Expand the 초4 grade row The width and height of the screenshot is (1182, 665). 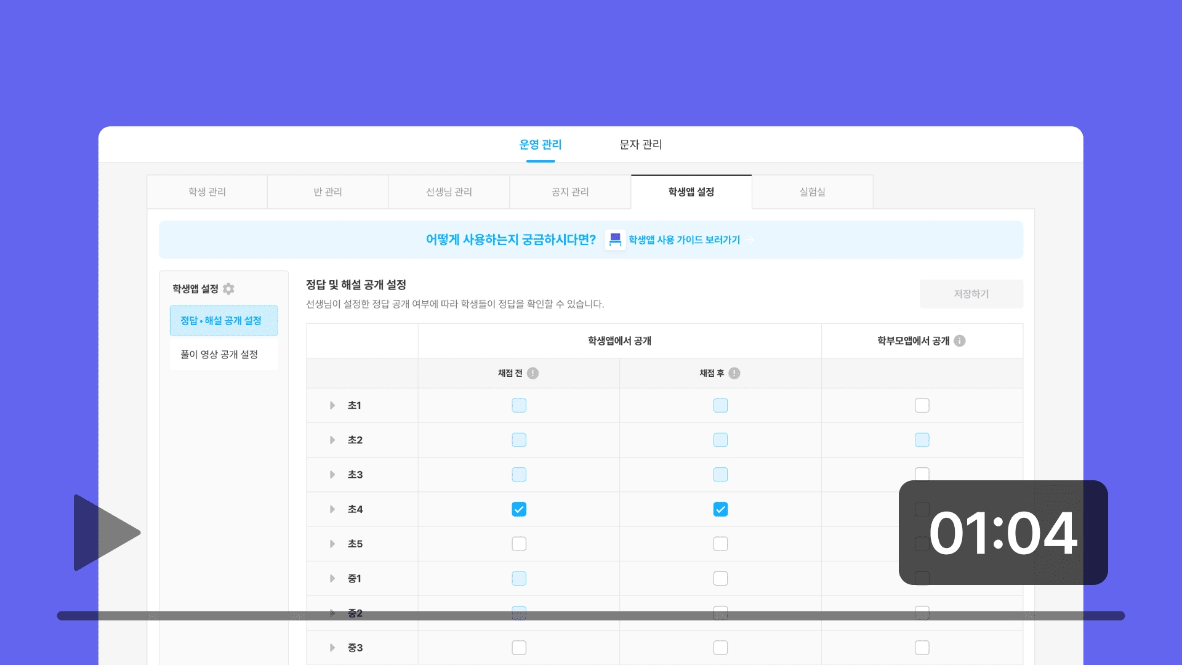[332, 509]
